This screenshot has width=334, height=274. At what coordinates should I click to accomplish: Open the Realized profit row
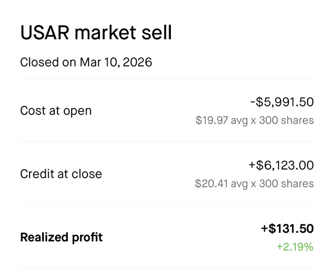tap(167, 237)
